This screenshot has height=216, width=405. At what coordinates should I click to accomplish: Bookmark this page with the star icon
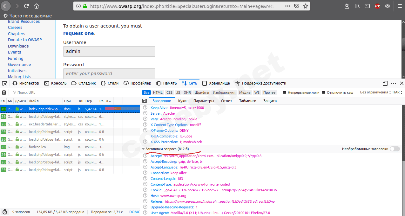[305, 6]
